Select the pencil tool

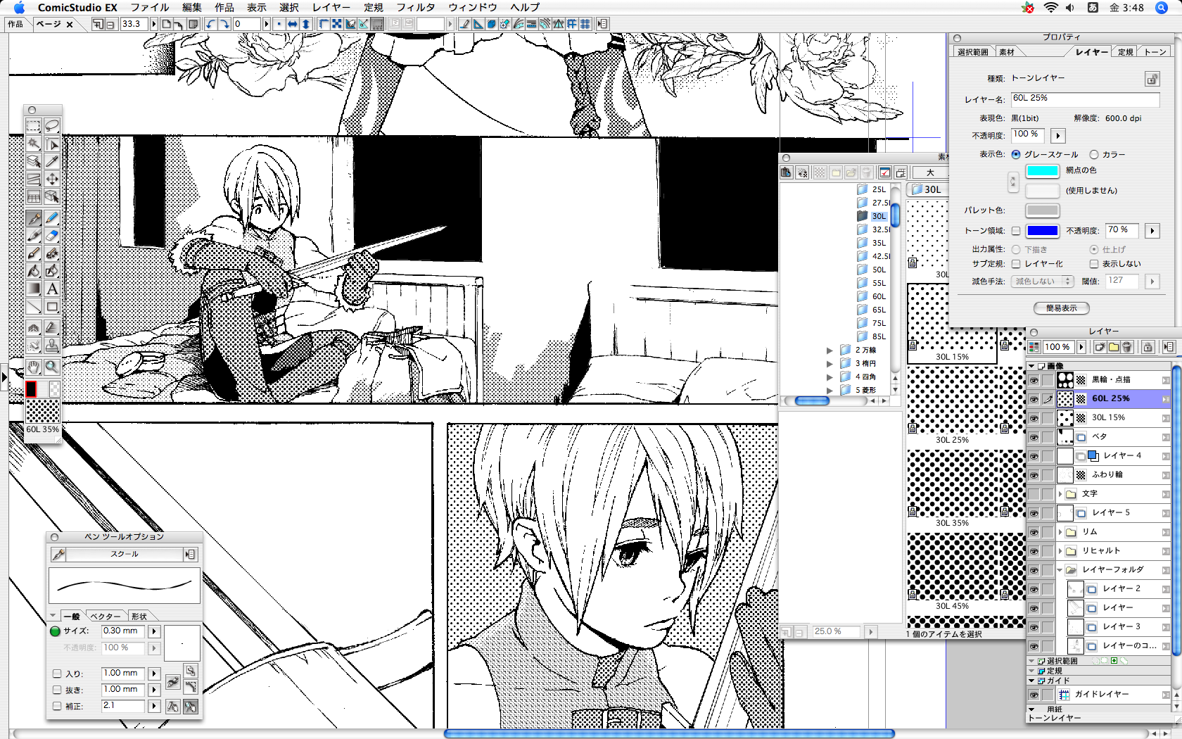(x=52, y=218)
